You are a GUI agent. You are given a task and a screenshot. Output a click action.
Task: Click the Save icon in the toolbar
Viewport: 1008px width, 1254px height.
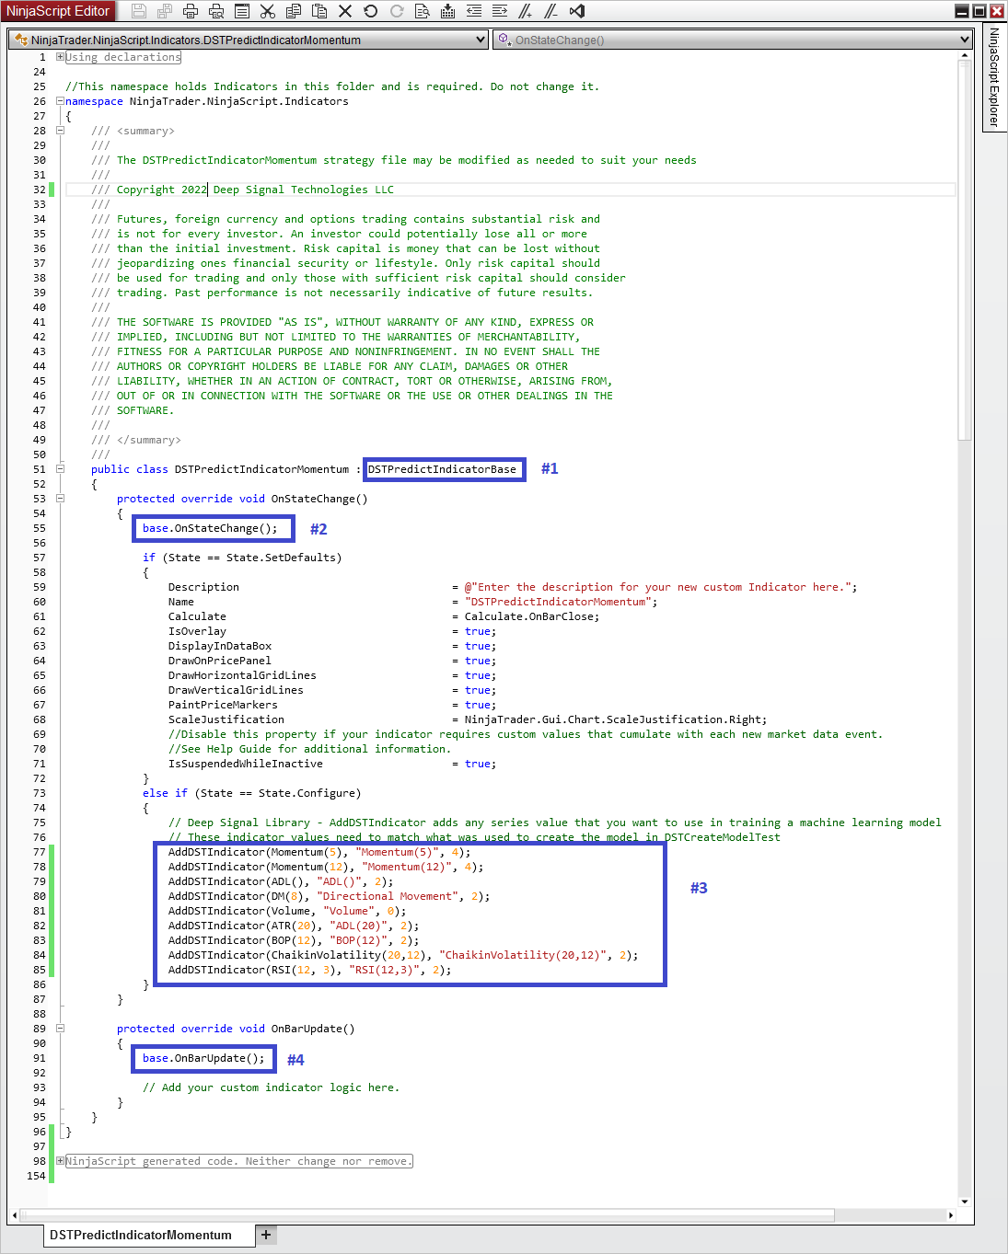[139, 11]
